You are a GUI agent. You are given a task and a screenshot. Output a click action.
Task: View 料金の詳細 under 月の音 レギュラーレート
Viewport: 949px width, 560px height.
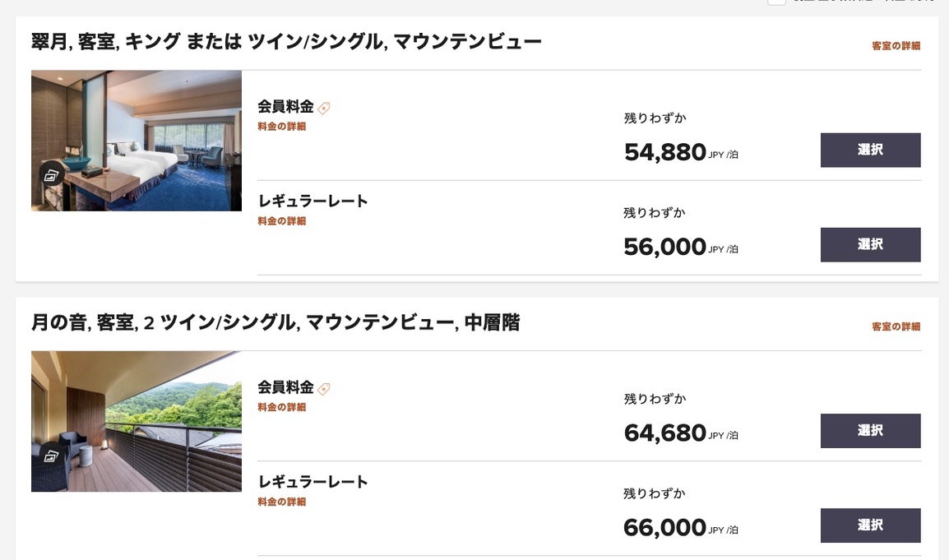click(281, 502)
